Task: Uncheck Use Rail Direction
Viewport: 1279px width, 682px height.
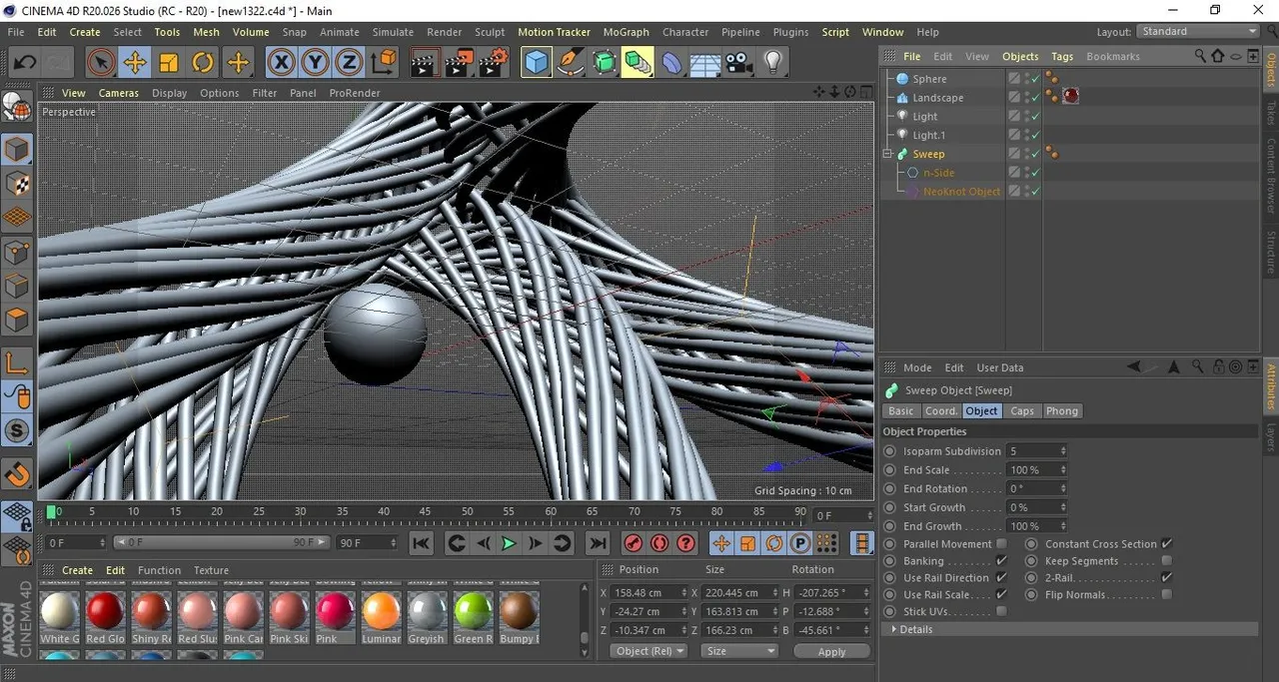Action: pyautogui.click(x=1001, y=578)
